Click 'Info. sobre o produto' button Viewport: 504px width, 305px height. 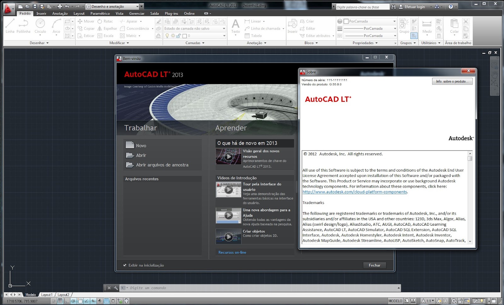(452, 82)
